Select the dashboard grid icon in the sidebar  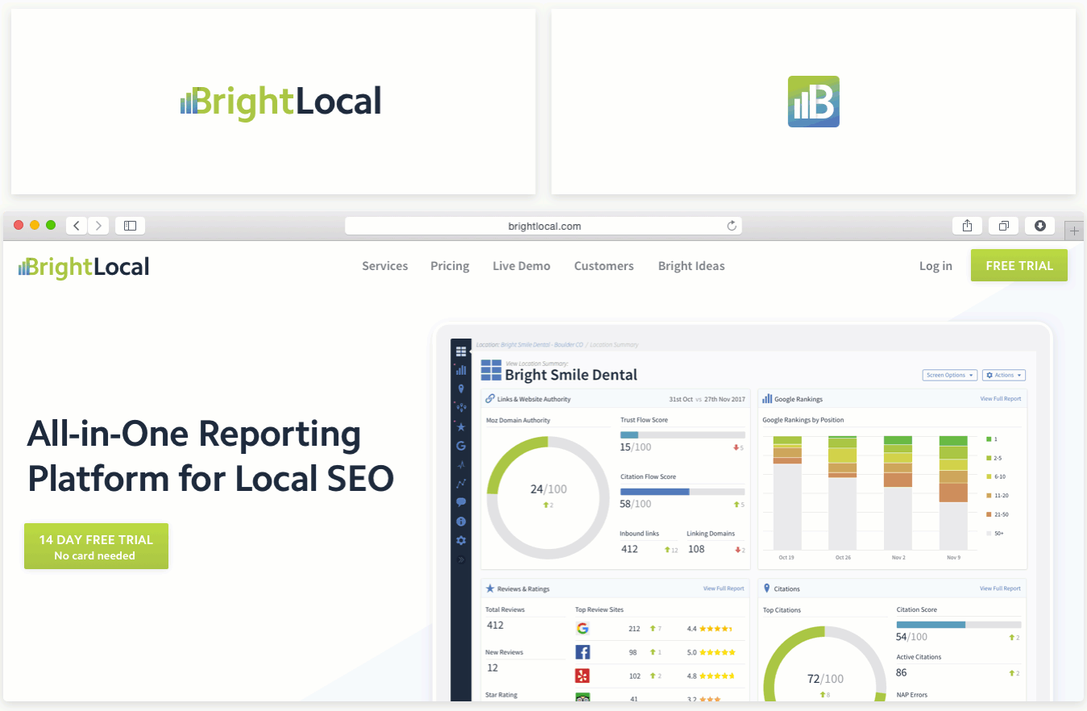(461, 351)
